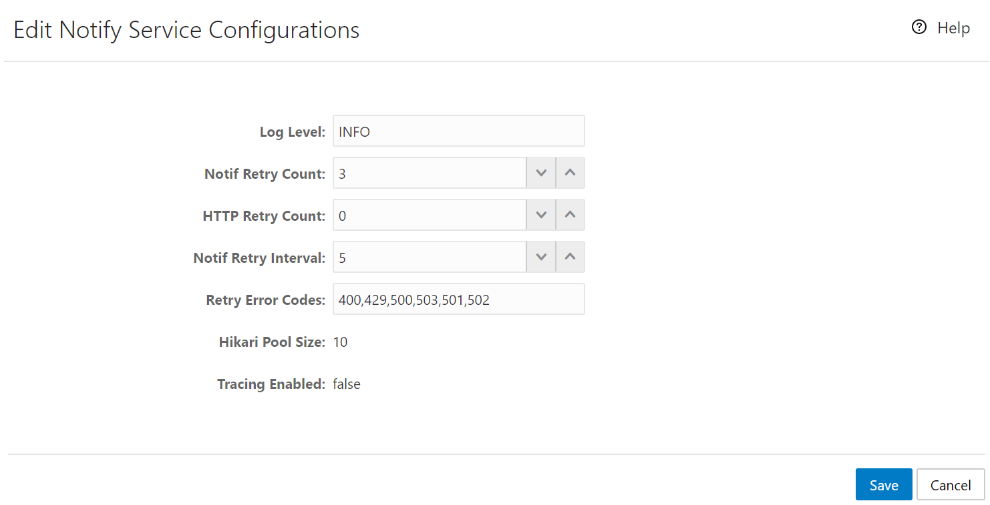Save the Notify Service configuration
This screenshot has width=990, height=505.
884,485
